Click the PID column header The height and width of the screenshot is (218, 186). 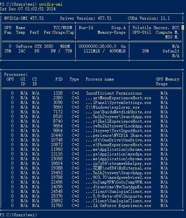(59, 79)
